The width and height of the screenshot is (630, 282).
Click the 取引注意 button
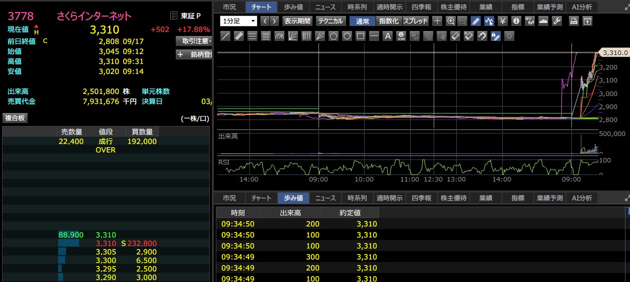click(x=194, y=41)
